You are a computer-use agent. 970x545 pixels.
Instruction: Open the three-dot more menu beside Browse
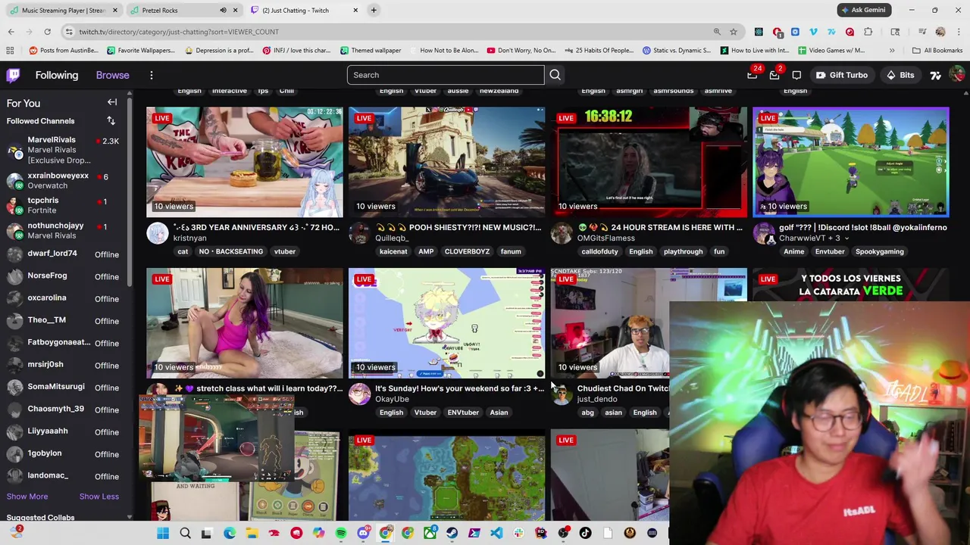(151, 75)
